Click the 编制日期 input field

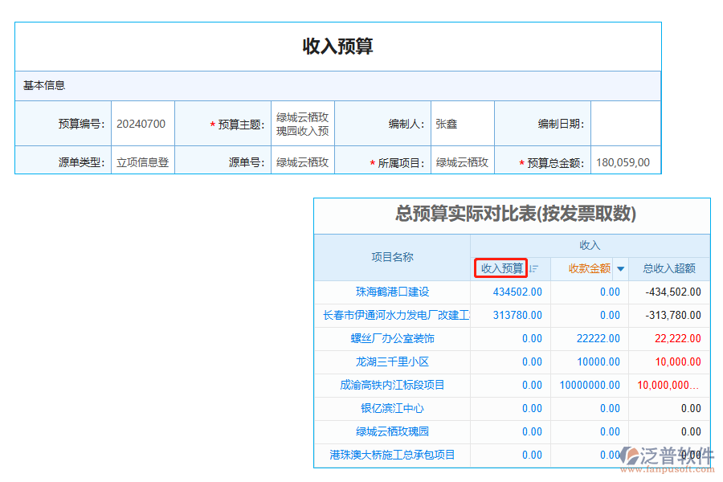pyautogui.click(x=625, y=124)
